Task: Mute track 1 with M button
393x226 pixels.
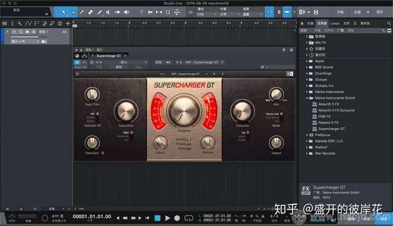Action: click(14, 32)
